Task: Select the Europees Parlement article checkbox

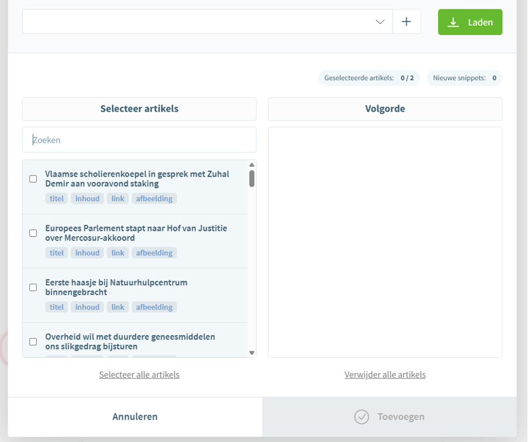Action: [33, 233]
